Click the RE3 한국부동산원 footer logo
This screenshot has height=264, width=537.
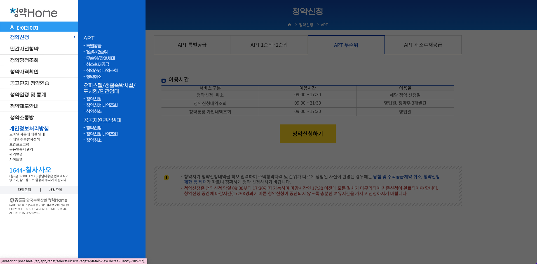tap(39, 200)
